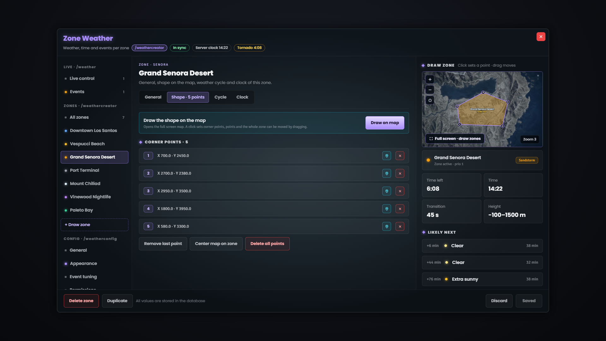
Task: Locate corner point 3 on map
Action: click(x=387, y=191)
